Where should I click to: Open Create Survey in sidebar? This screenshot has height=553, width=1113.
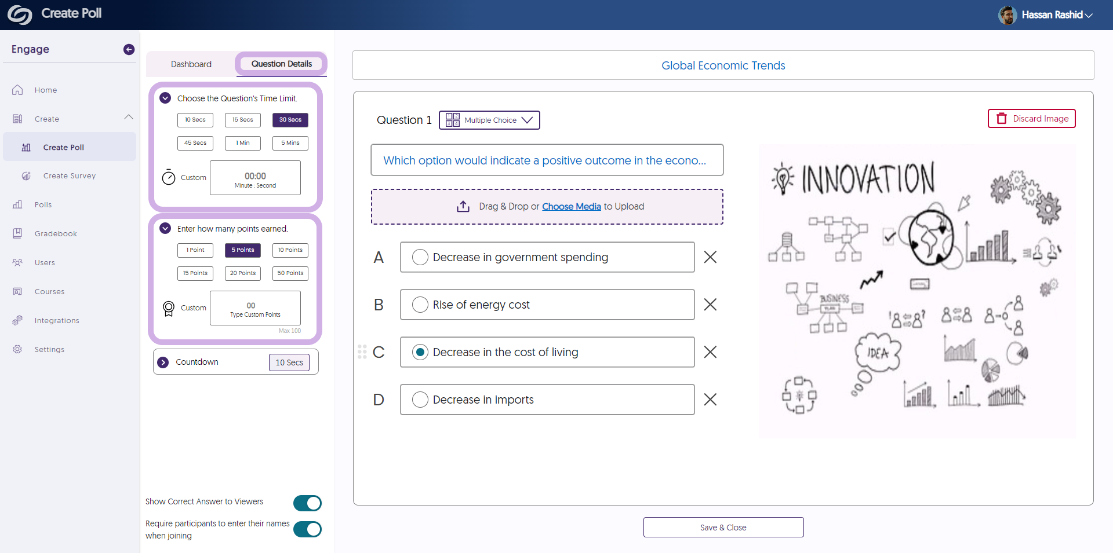coord(69,176)
